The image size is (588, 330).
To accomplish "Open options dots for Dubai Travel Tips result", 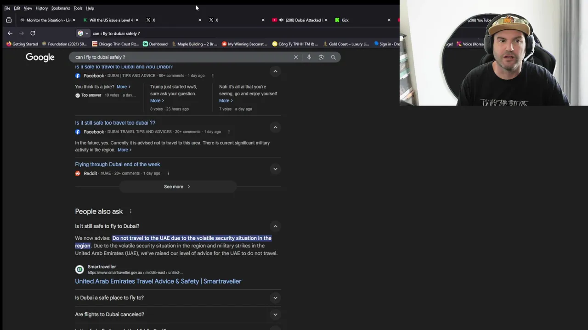I will click(x=229, y=132).
